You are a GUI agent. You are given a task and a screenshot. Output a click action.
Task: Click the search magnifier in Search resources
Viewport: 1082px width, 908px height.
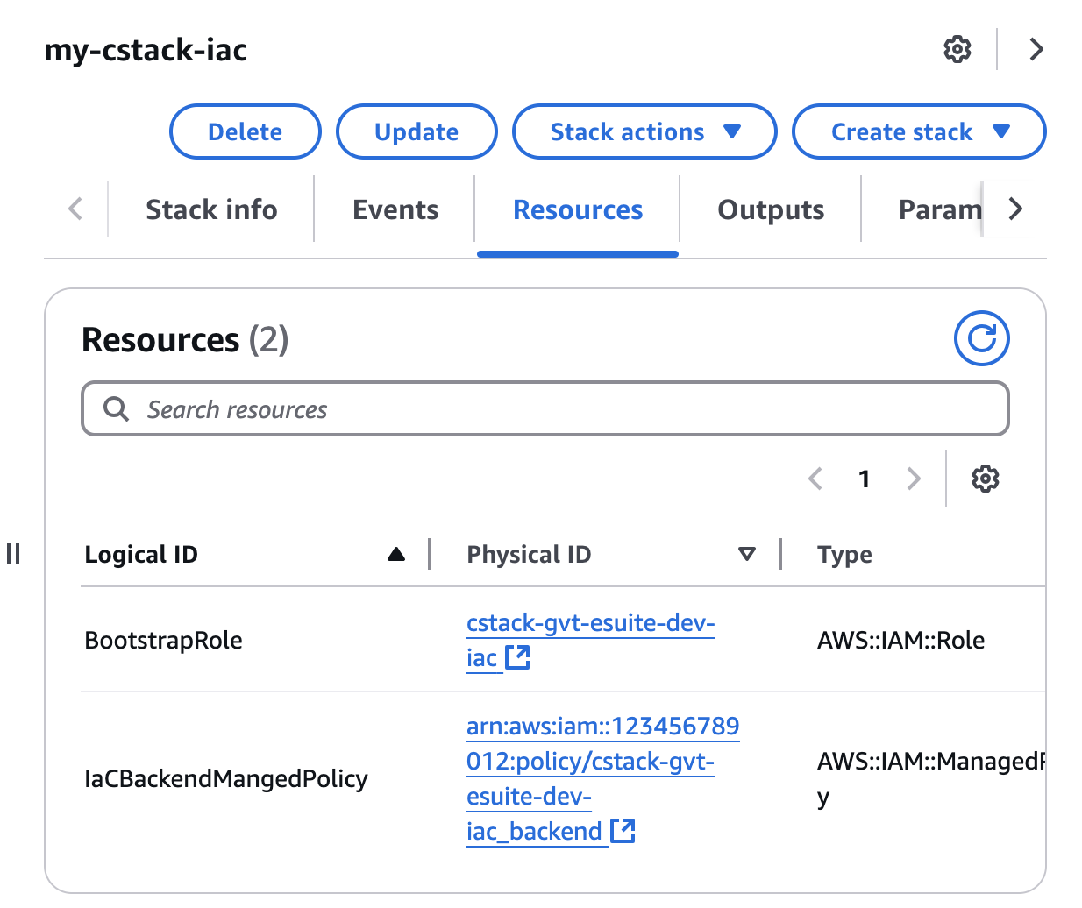point(116,408)
